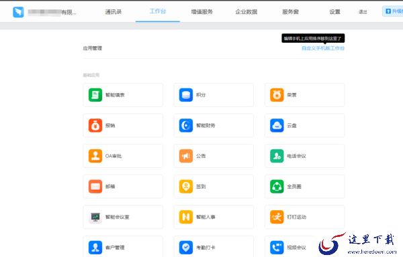Click the 应用管理 heading text

pos(93,48)
